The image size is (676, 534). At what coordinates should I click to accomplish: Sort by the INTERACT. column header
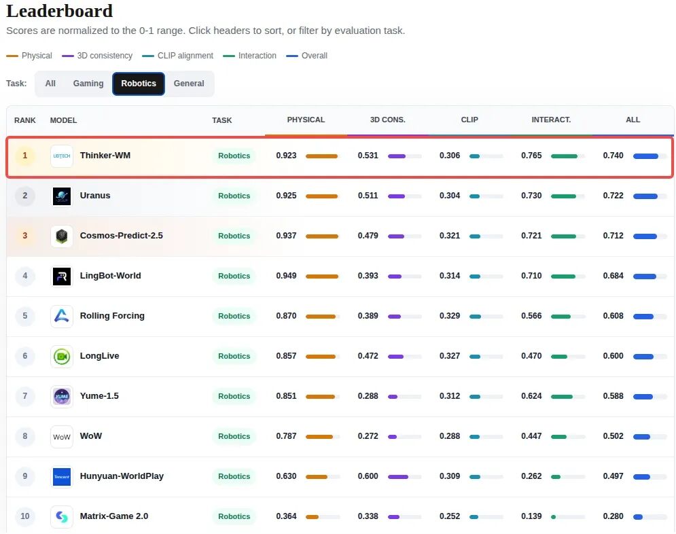click(x=551, y=120)
